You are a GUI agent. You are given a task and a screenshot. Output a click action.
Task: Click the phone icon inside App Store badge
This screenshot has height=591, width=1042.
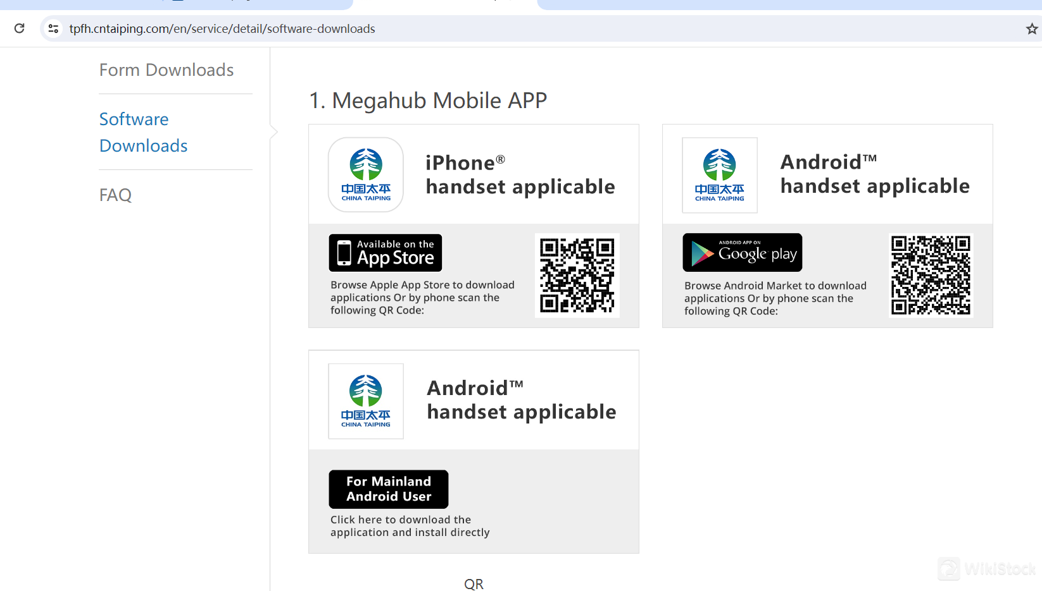pos(344,253)
